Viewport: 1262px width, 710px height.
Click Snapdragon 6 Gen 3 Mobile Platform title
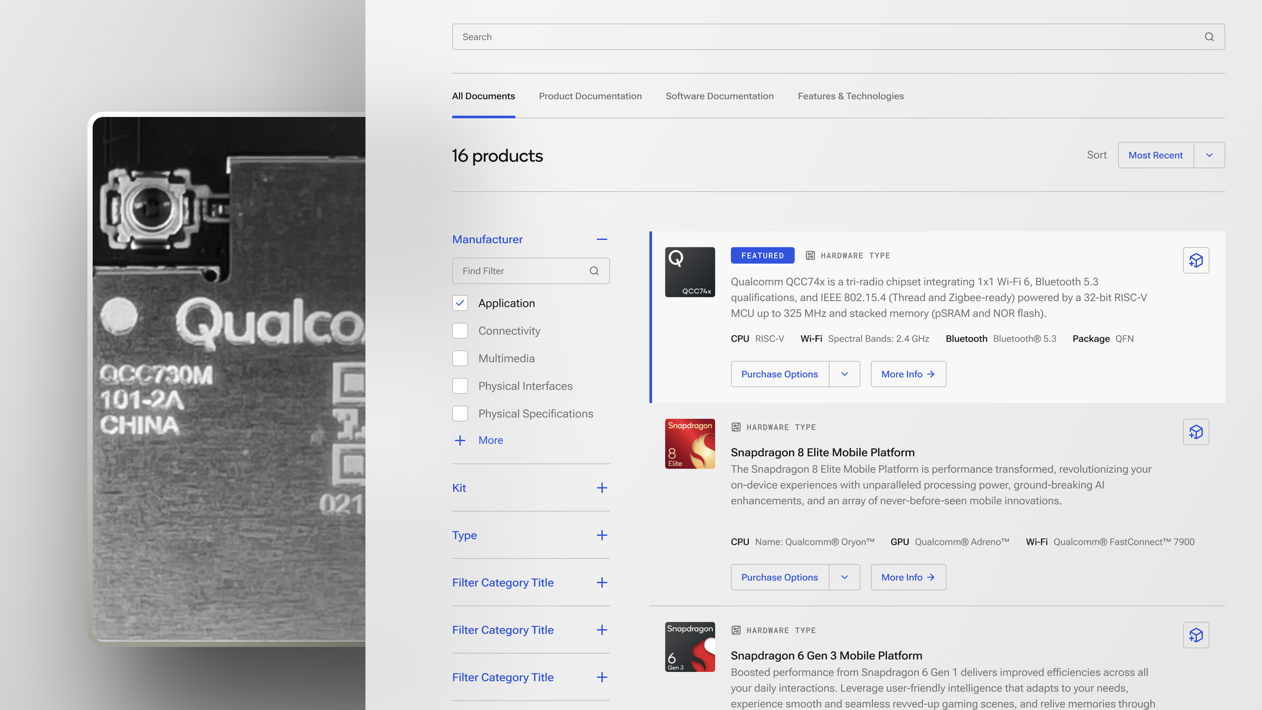(x=826, y=655)
